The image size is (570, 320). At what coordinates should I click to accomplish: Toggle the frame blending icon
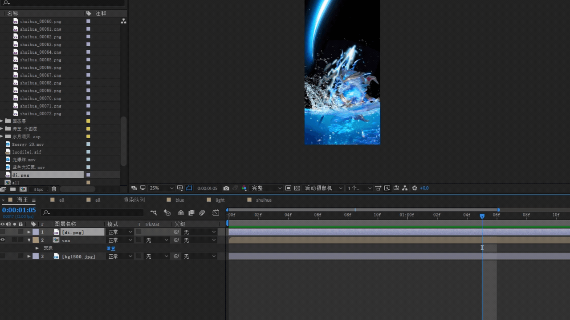coord(191,213)
